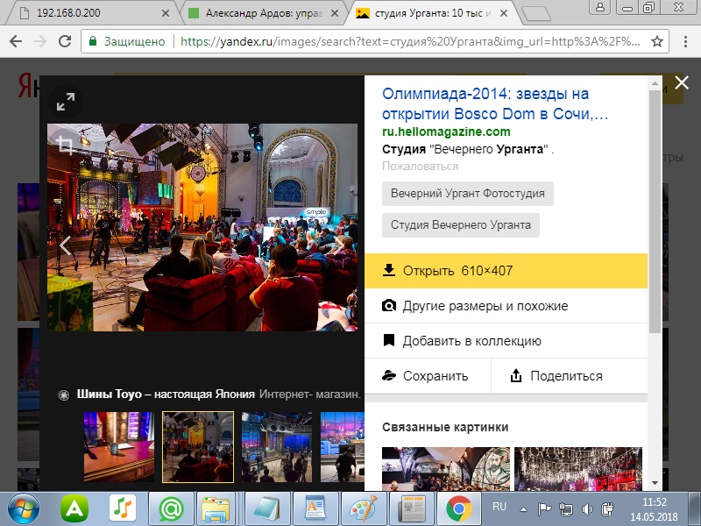
Task: Close the Александр Ардов tab
Action: (x=335, y=13)
